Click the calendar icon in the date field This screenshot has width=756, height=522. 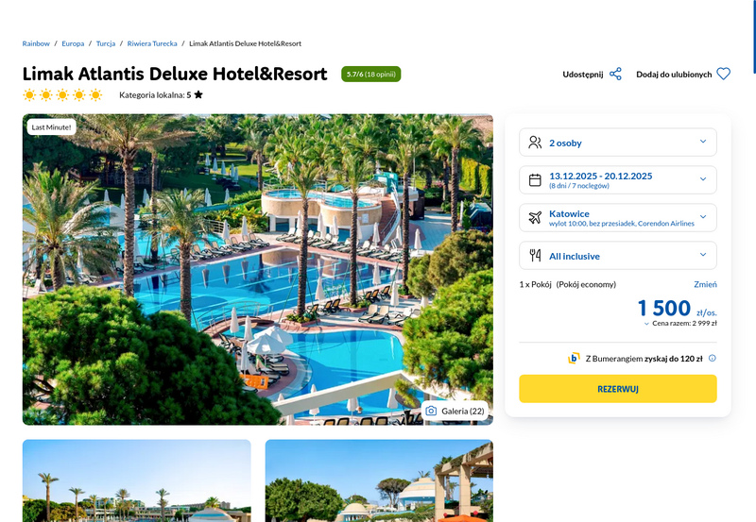coord(535,180)
